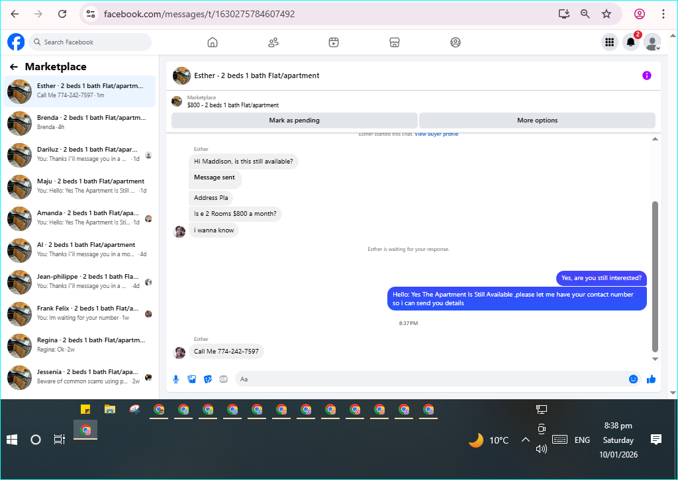This screenshot has height=480, width=678.
Task: Attach a photo using the image icon
Action: click(x=192, y=379)
